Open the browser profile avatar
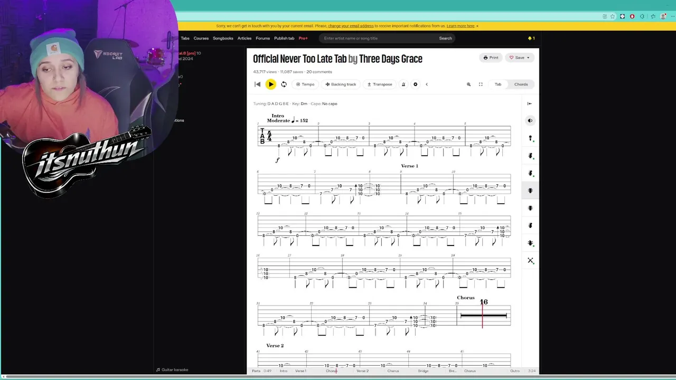Image resolution: width=676 pixels, height=380 pixels. coord(663,16)
